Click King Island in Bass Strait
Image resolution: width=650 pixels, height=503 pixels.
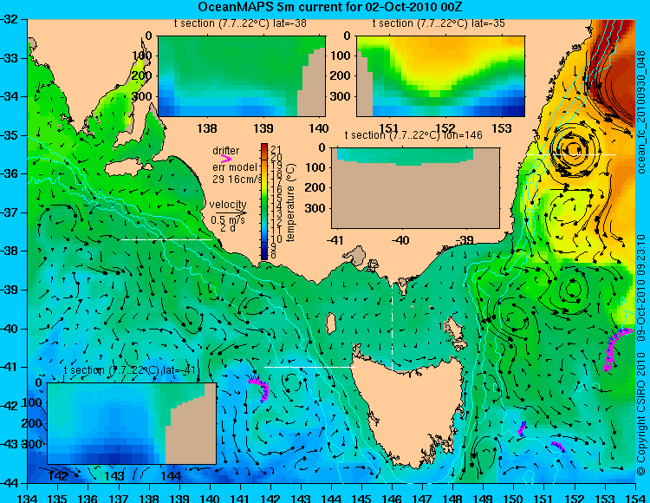pos(330,323)
